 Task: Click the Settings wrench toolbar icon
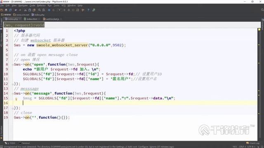(83, 10)
